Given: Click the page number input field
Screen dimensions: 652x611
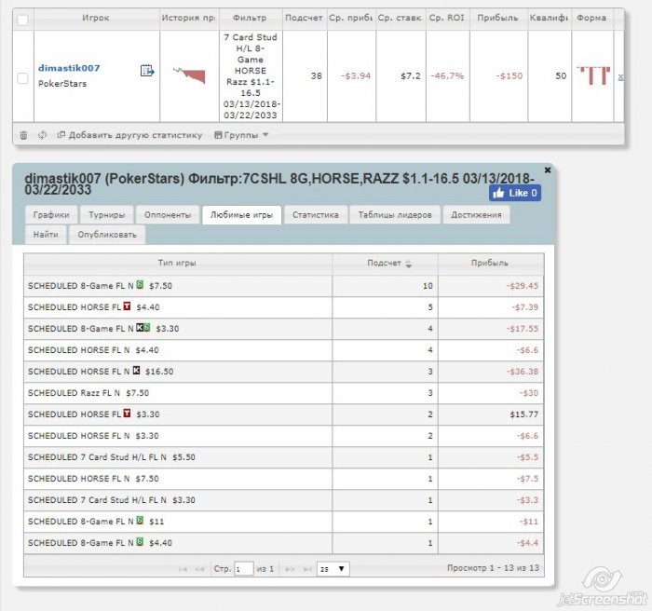Looking at the screenshot, I should [244, 569].
